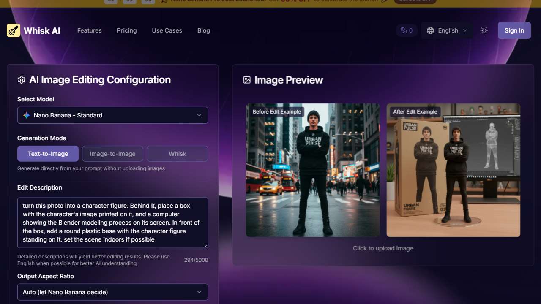Open the Features menu item
This screenshot has width=541, height=304.
[x=89, y=30]
